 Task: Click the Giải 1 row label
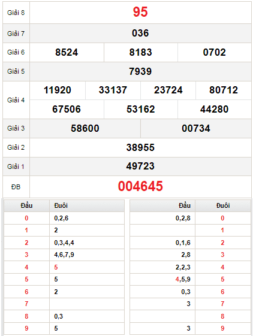[x=16, y=167]
